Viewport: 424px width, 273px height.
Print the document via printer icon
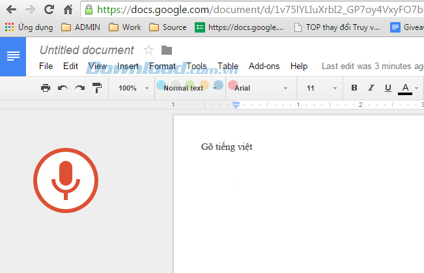tap(46, 88)
